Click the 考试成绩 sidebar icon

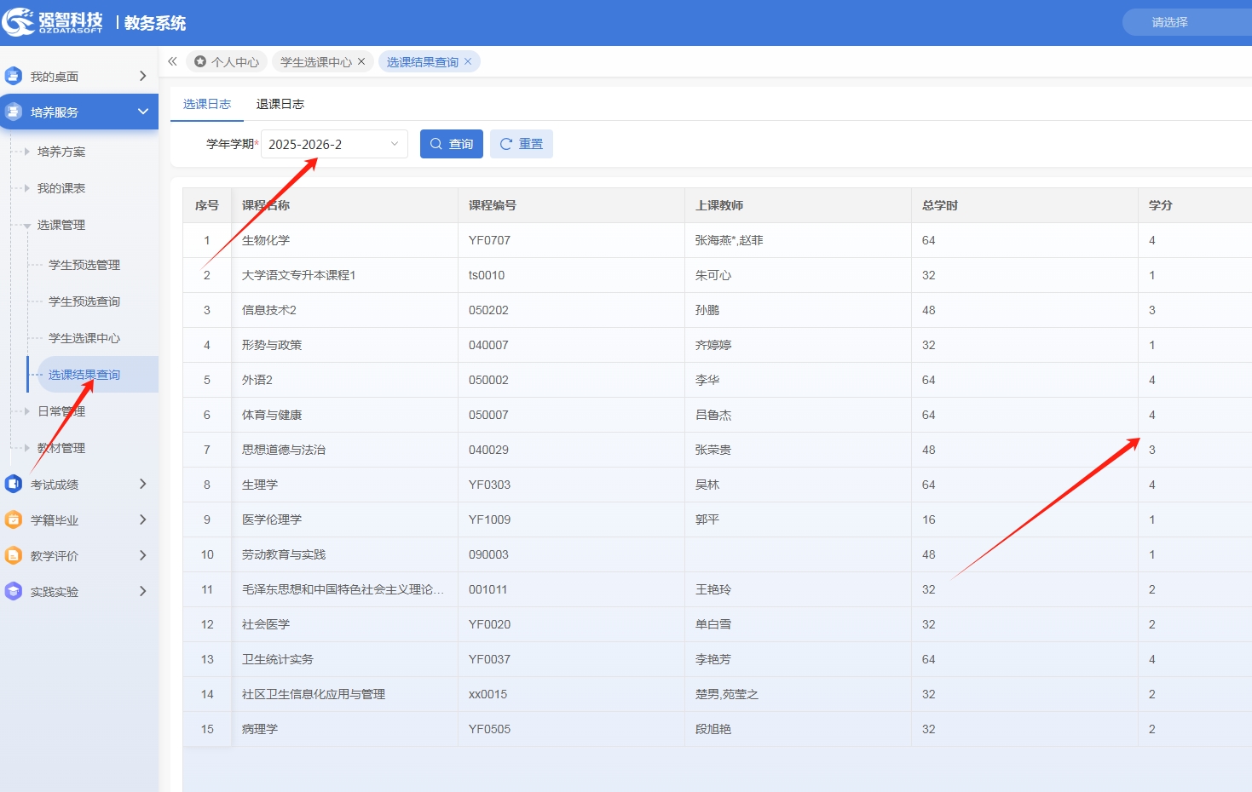tap(14, 484)
